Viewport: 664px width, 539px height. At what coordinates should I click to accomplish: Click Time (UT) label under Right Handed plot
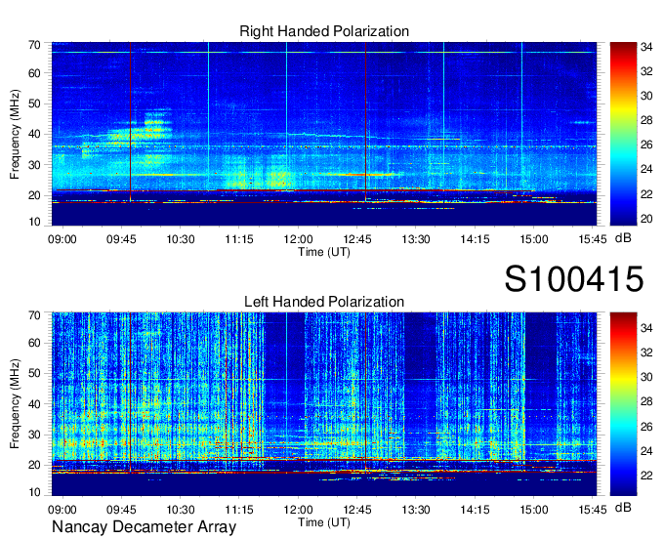tap(324, 252)
